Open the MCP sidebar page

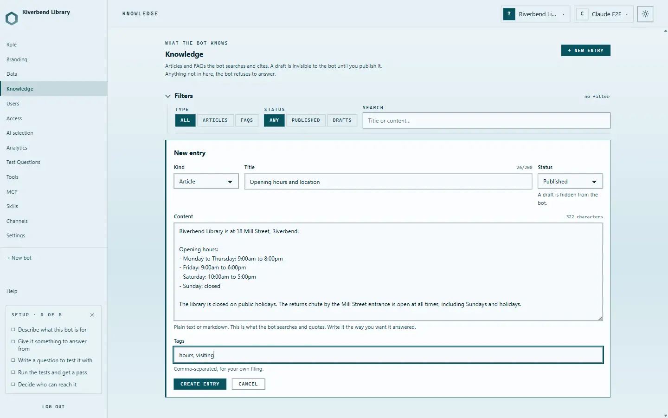[54, 192]
